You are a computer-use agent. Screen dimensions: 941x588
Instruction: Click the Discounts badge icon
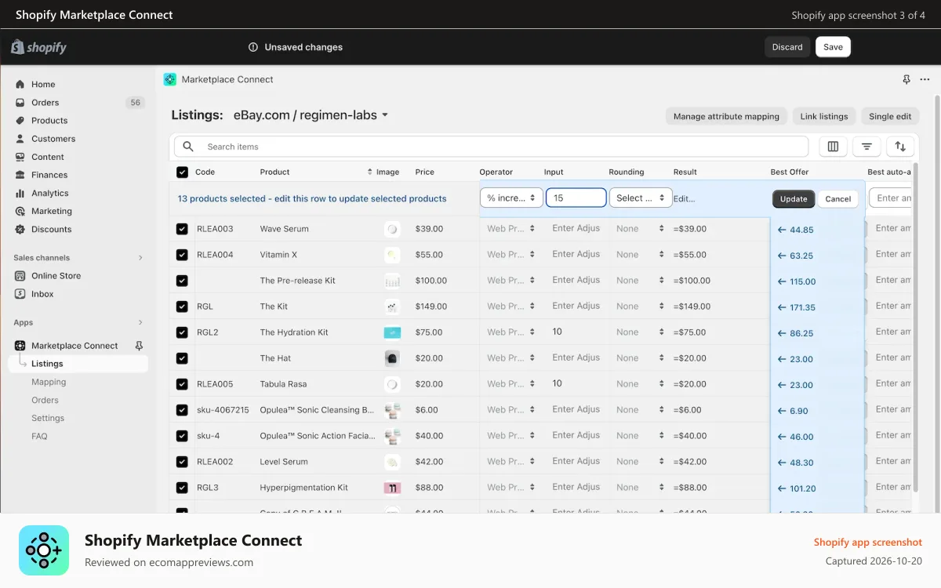[20, 229]
